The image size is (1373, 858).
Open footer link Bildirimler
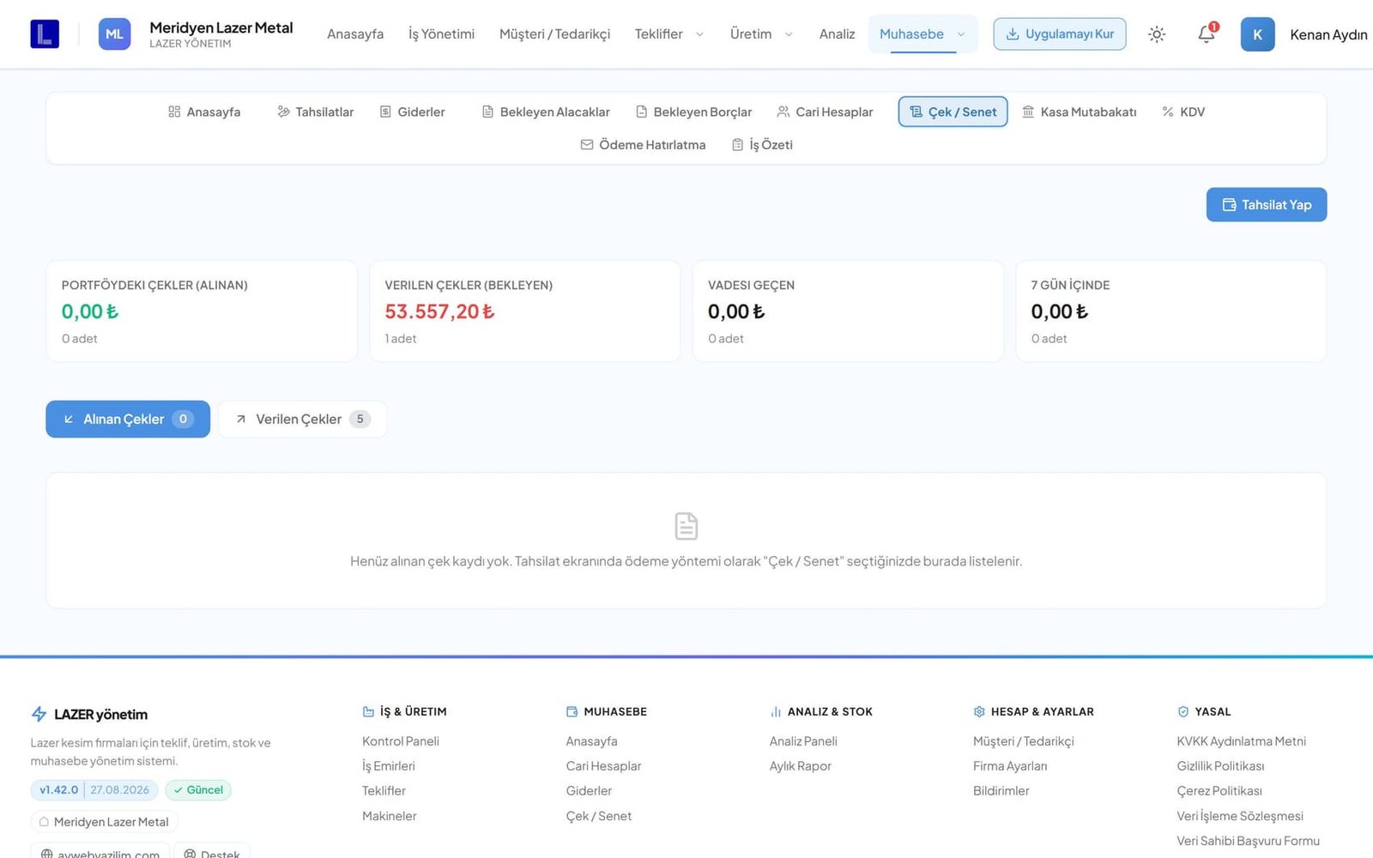tap(1001, 791)
